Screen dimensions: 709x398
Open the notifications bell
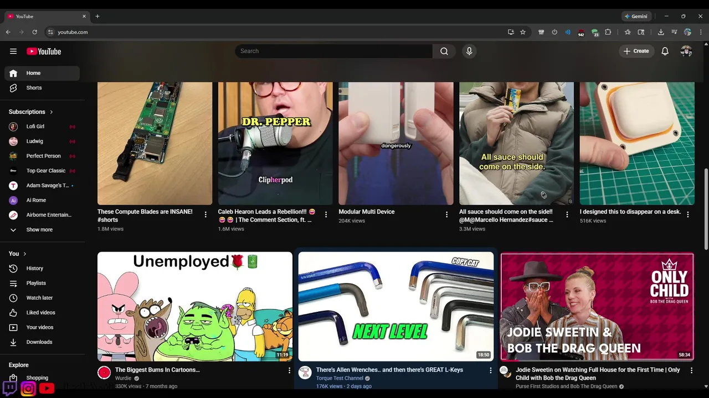click(665, 51)
